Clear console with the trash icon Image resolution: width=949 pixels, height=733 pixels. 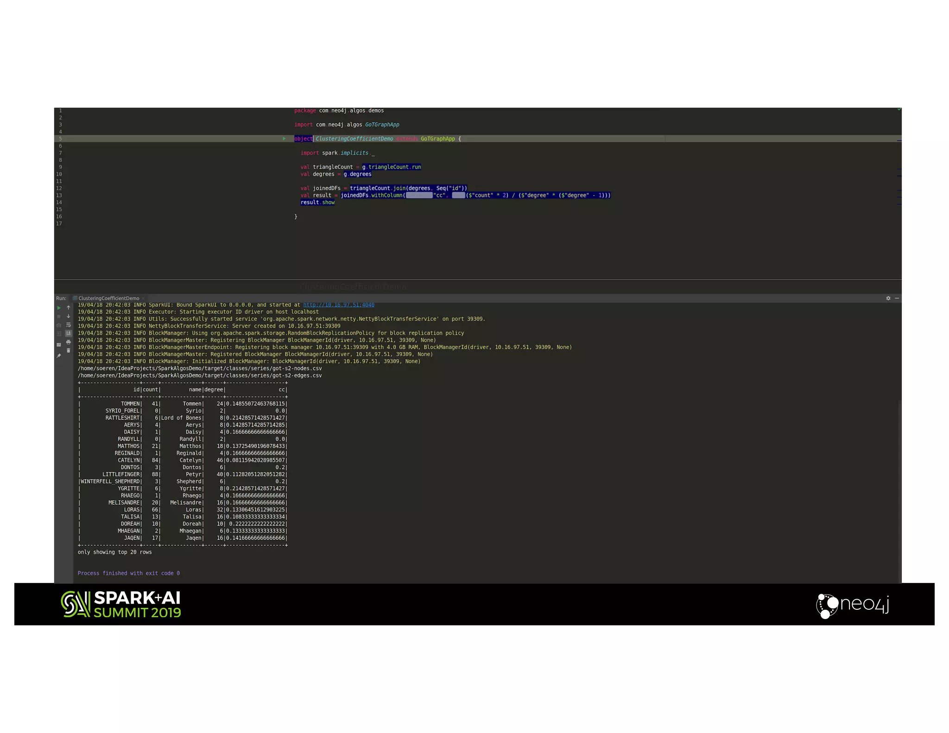[x=69, y=351]
